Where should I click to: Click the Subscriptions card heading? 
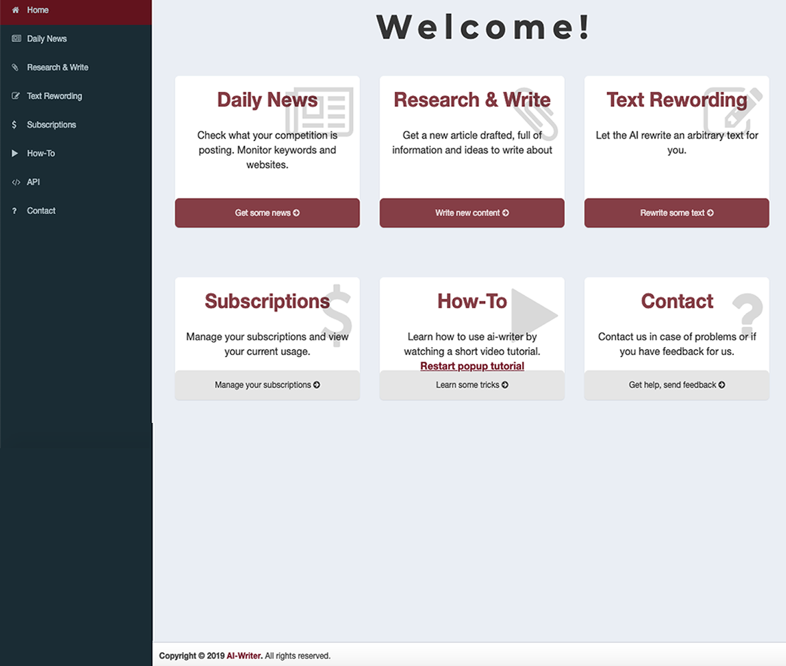tap(267, 301)
